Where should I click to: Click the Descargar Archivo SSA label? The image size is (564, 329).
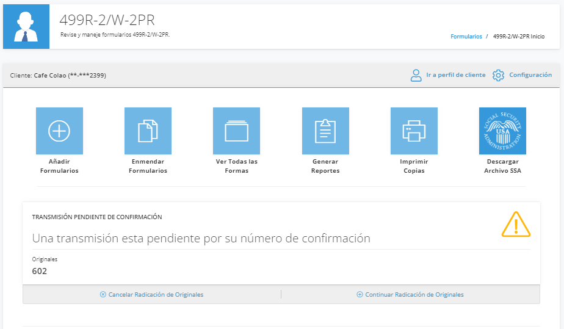[502, 166]
